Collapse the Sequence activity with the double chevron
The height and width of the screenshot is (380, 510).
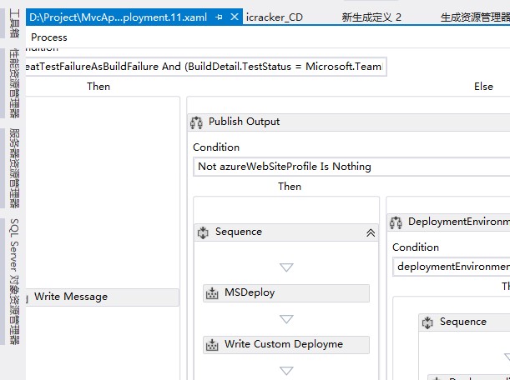pos(371,232)
